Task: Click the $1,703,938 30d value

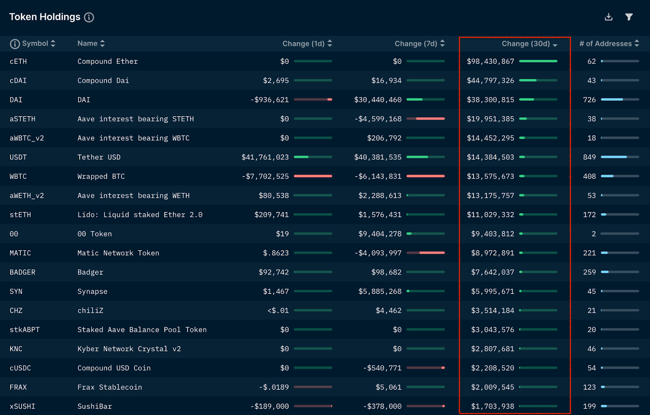Action: pyautogui.click(x=493, y=406)
